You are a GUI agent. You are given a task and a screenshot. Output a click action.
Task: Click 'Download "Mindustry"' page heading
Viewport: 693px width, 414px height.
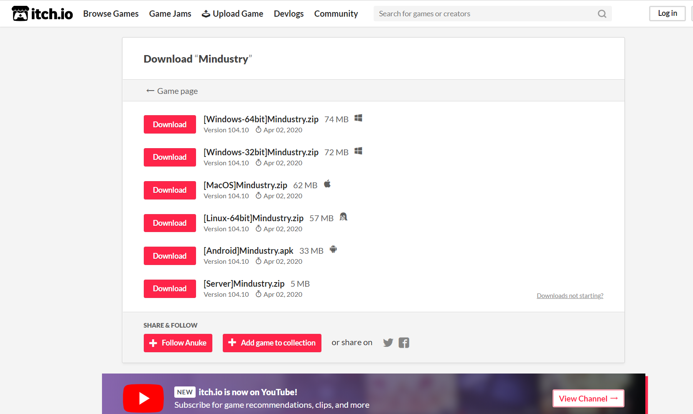tap(198, 59)
